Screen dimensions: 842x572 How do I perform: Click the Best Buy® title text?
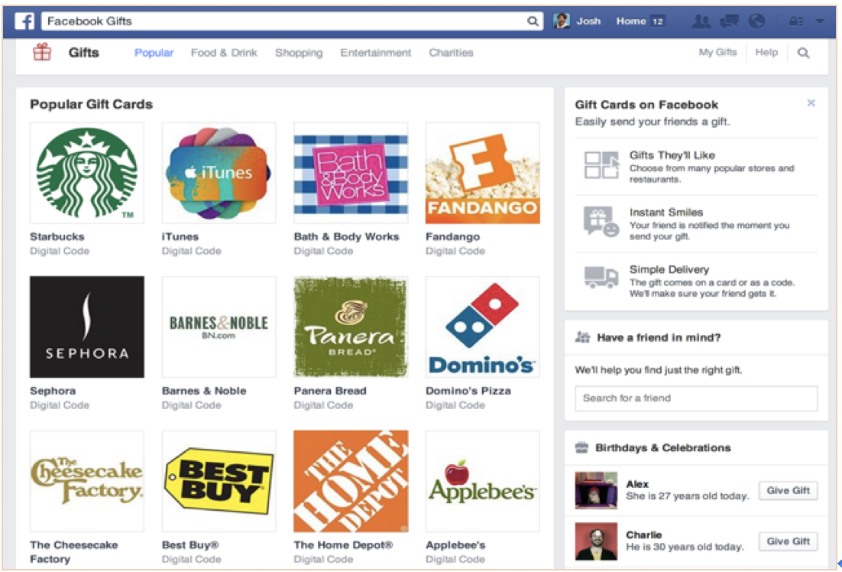190,544
